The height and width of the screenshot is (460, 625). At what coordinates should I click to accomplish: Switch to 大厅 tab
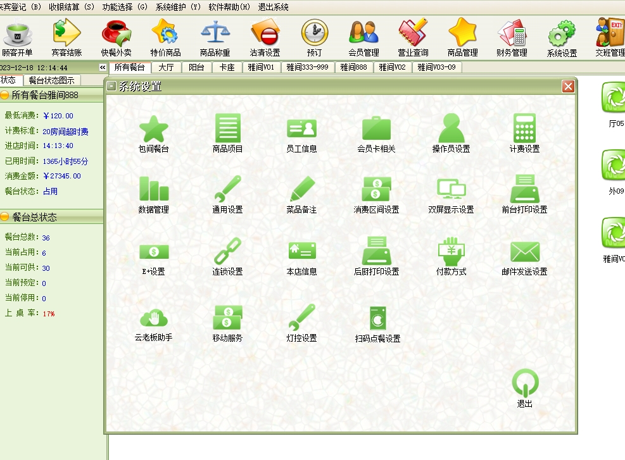pyautogui.click(x=167, y=67)
